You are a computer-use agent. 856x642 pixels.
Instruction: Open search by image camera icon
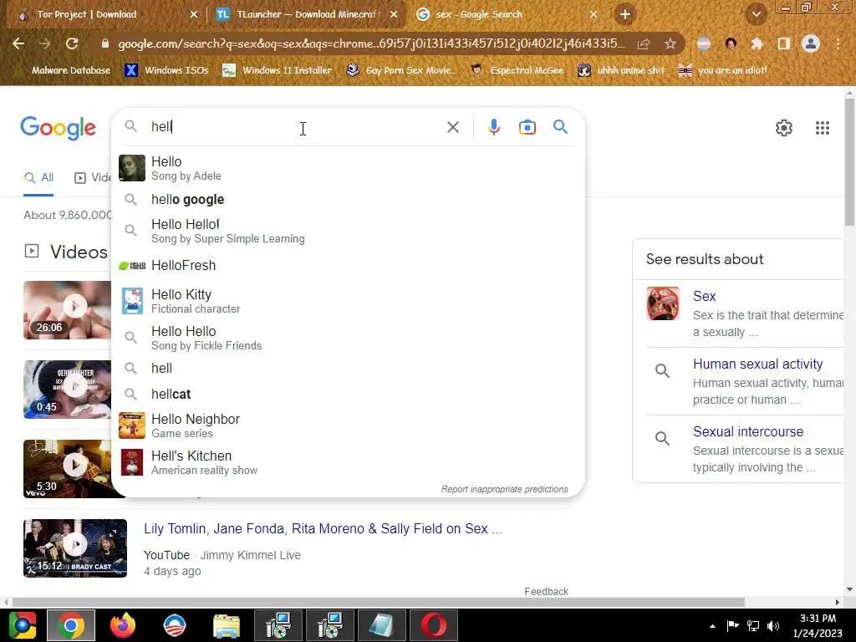pyautogui.click(x=527, y=127)
